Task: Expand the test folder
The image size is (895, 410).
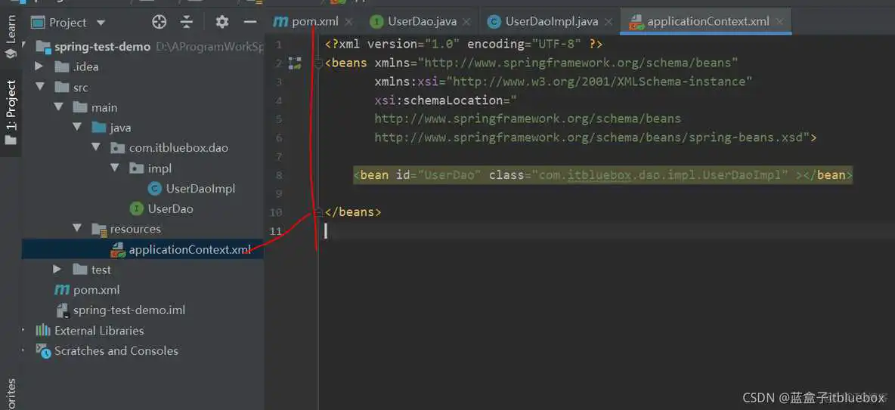Action: tap(57, 269)
